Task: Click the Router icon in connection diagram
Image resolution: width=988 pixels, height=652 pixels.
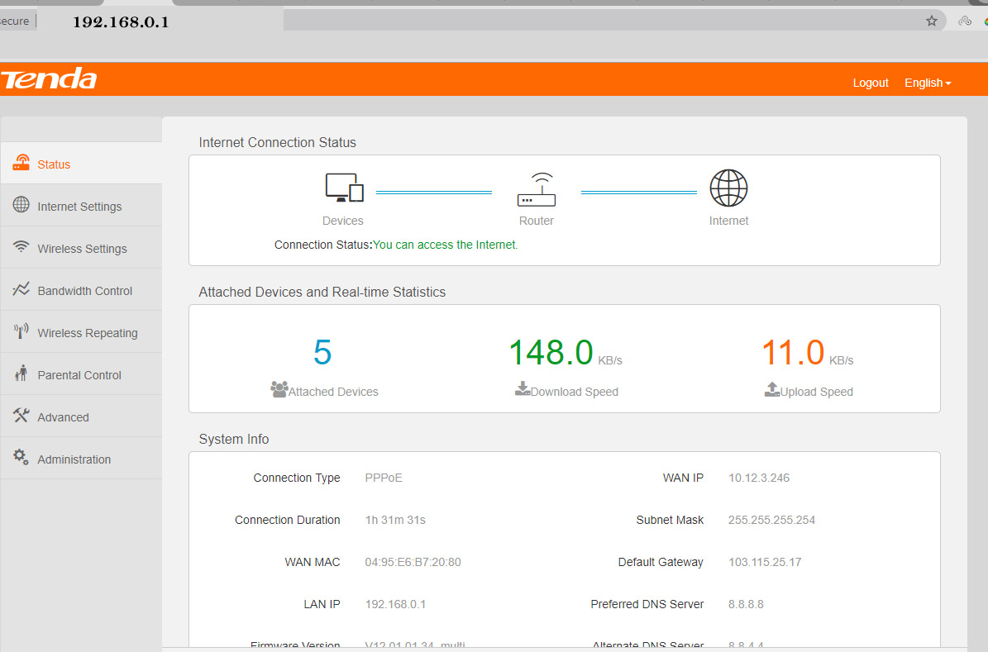Action: [x=537, y=190]
